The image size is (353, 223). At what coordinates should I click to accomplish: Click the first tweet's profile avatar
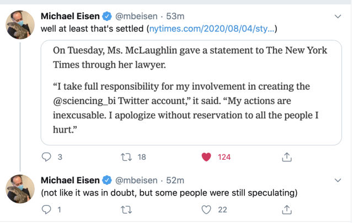point(21,25)
